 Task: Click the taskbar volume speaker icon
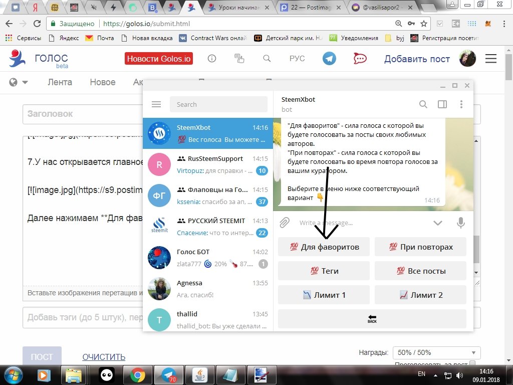(x=460, y=375)
